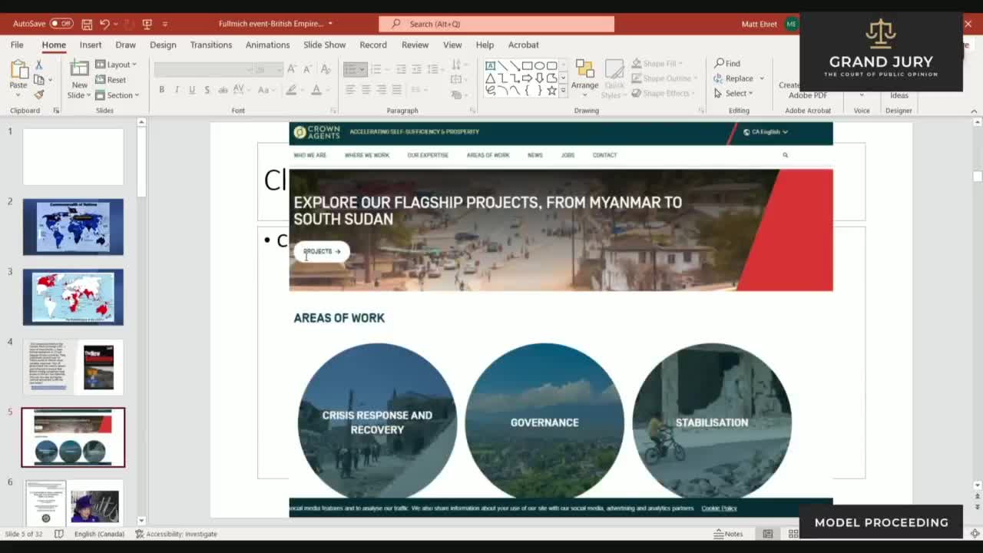Open font size combo box
Viewport: 983px width, 553px height.
268,69
